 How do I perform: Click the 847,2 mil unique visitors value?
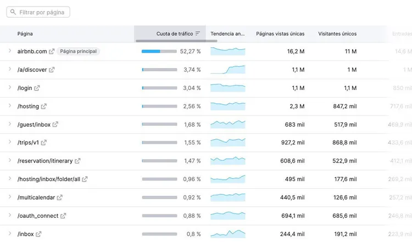pyautogui.click(x=345, y=106)
